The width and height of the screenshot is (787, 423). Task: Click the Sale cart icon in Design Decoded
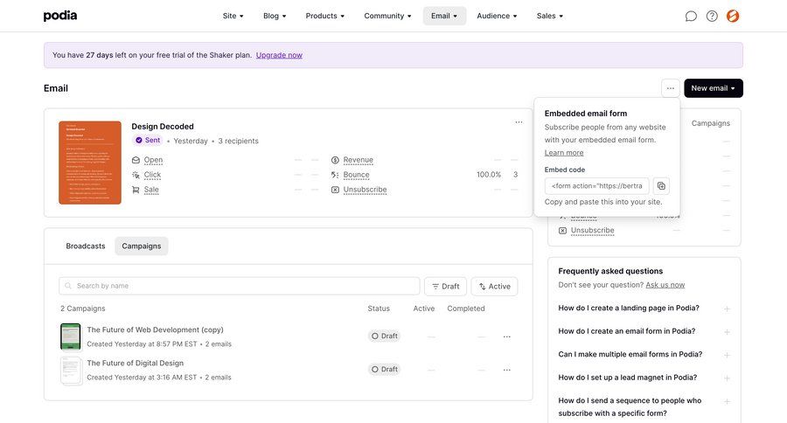136,190
